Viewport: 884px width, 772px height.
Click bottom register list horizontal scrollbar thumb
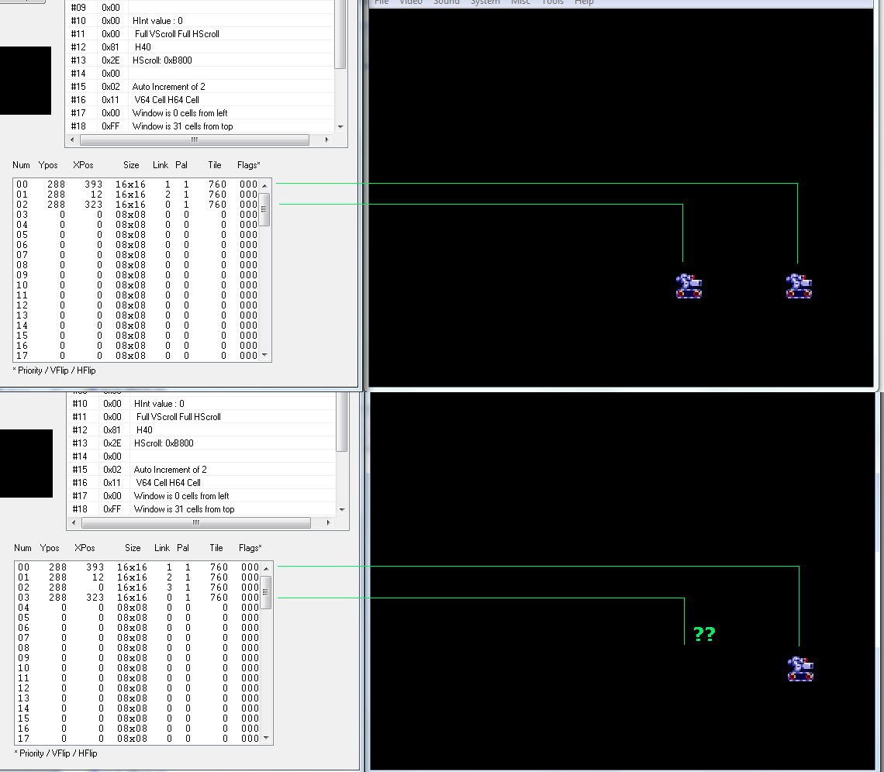196,522
